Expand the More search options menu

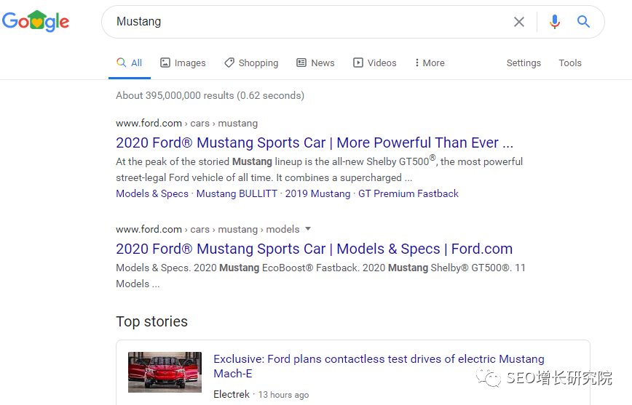[429, 63]
